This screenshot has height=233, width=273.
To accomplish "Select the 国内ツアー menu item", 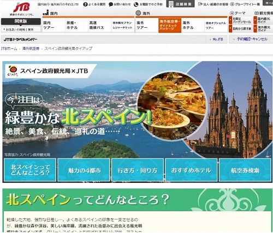I will [x=54, y=25].
